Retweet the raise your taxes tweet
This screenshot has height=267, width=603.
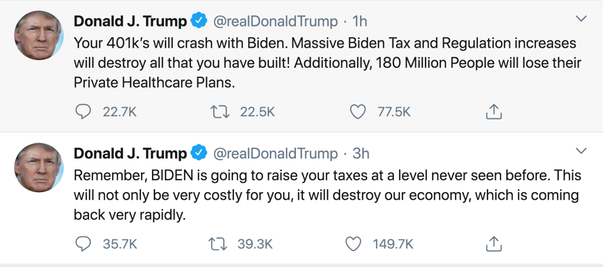(219, 243)
